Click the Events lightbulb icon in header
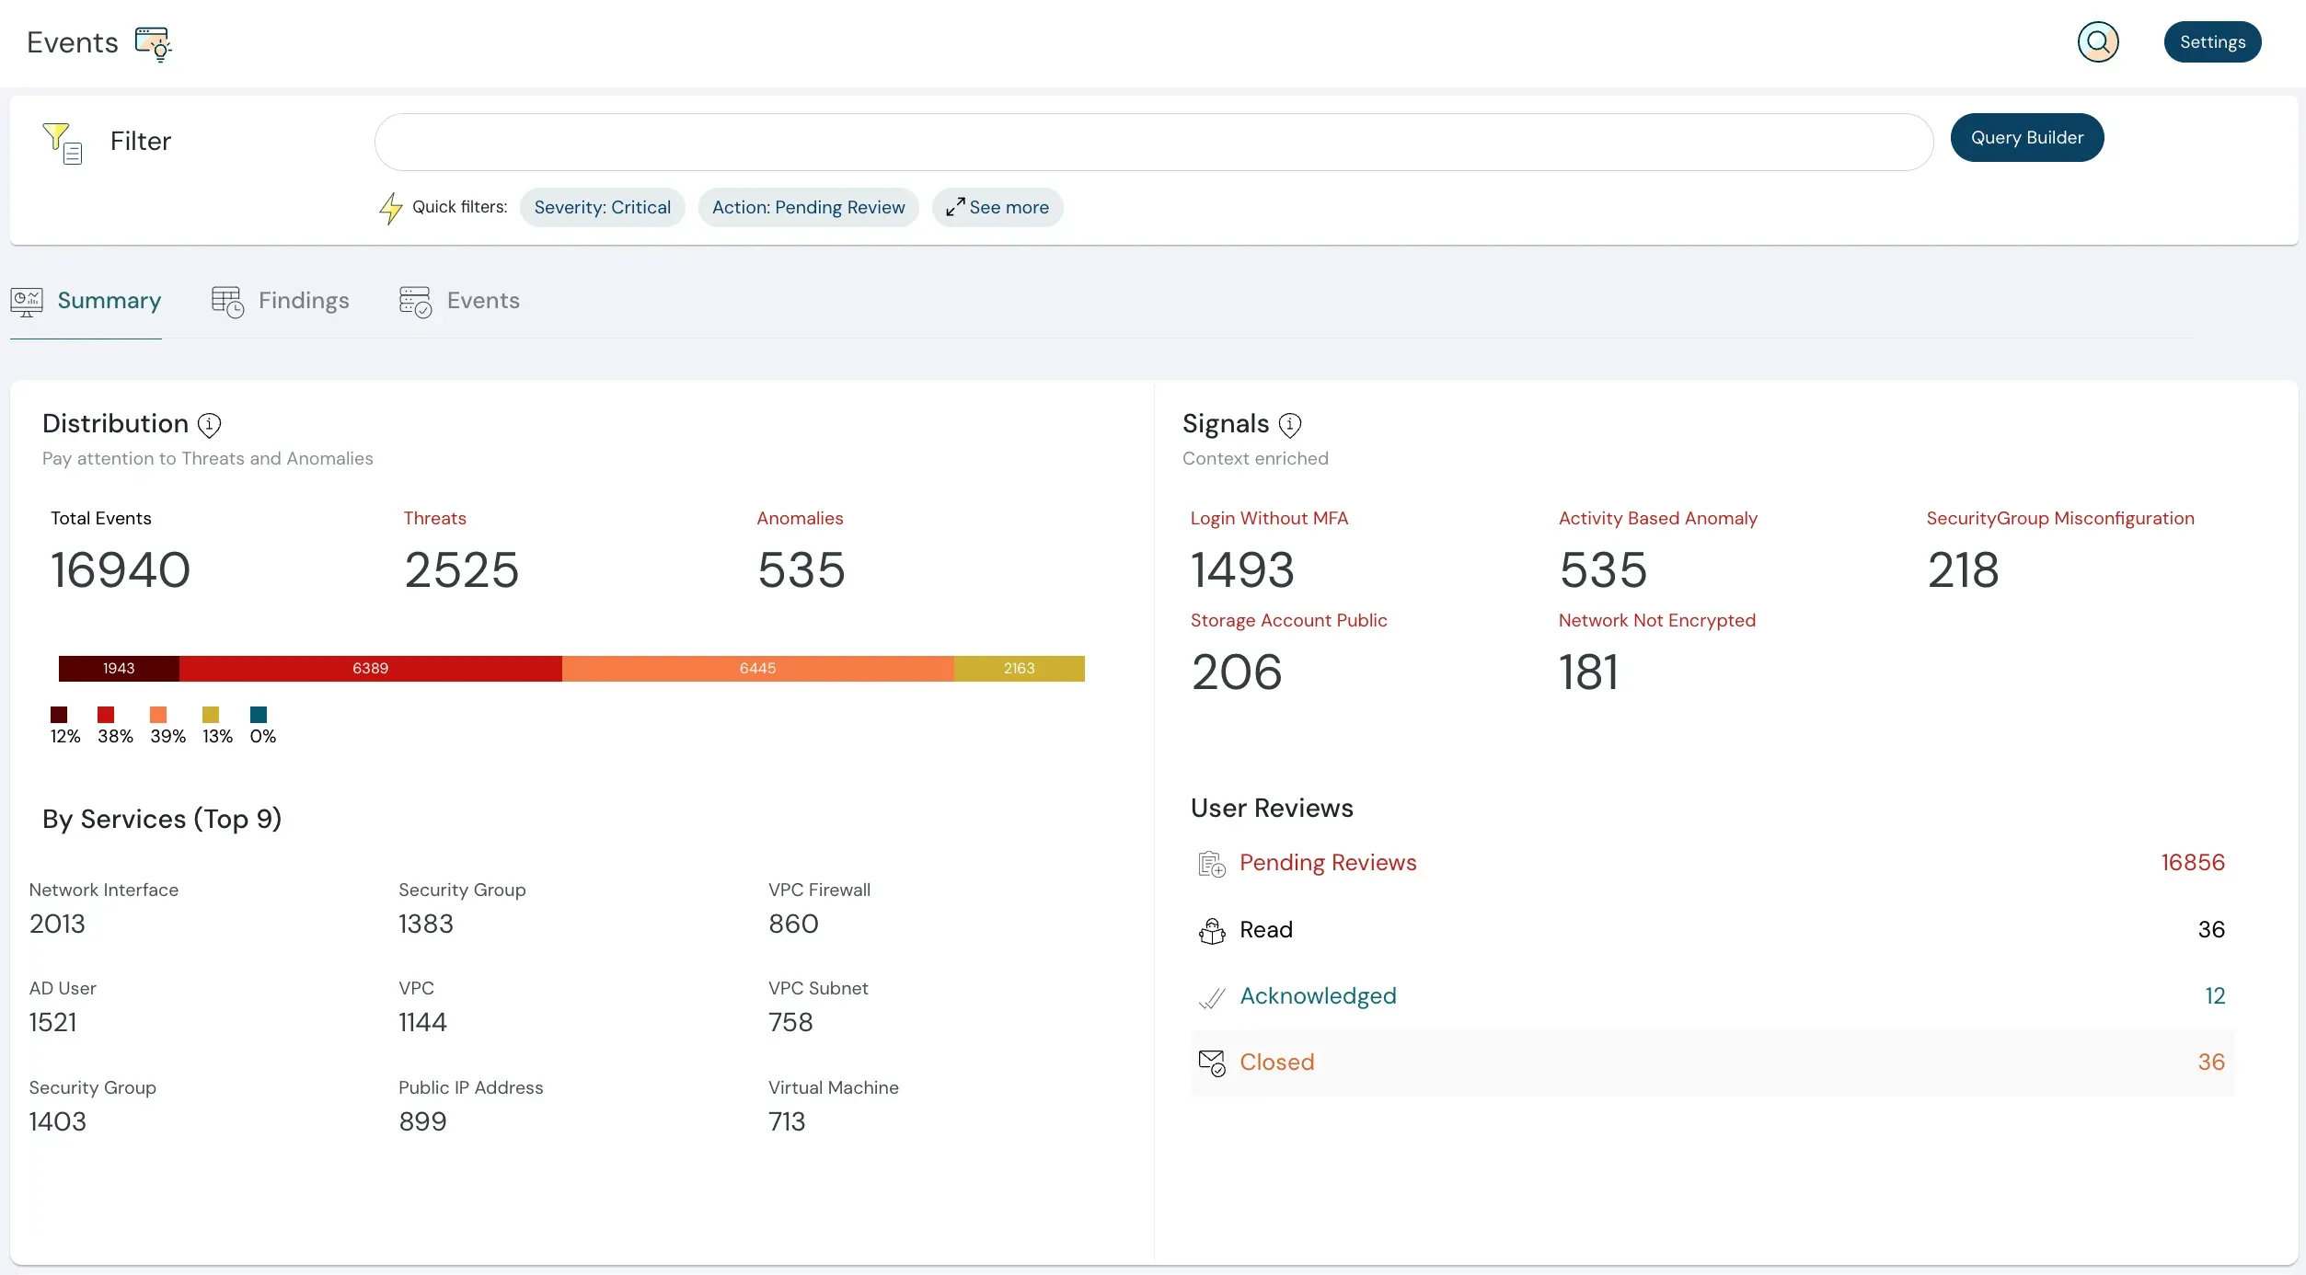The image size is (2306, 1275). [x=153, y=43]
